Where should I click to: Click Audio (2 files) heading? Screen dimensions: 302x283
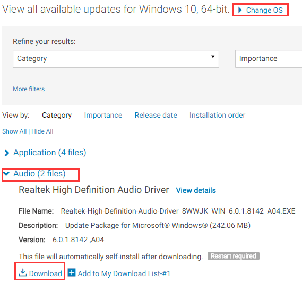click(39, 174)
